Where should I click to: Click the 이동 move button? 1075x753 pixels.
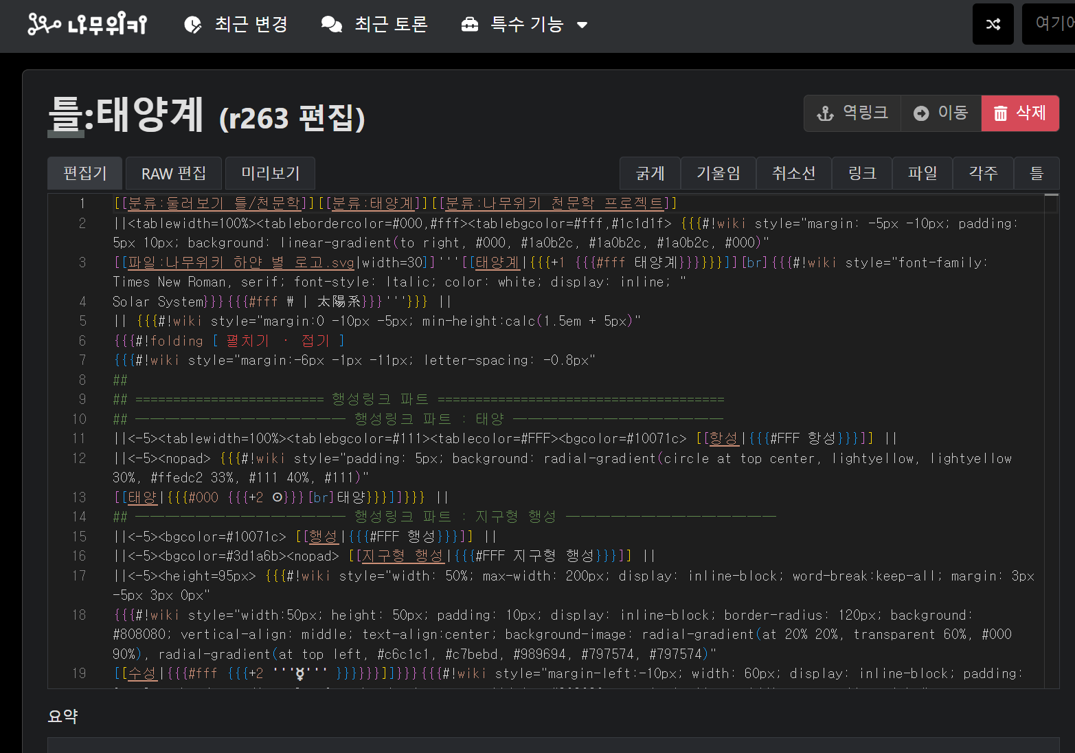940,113
